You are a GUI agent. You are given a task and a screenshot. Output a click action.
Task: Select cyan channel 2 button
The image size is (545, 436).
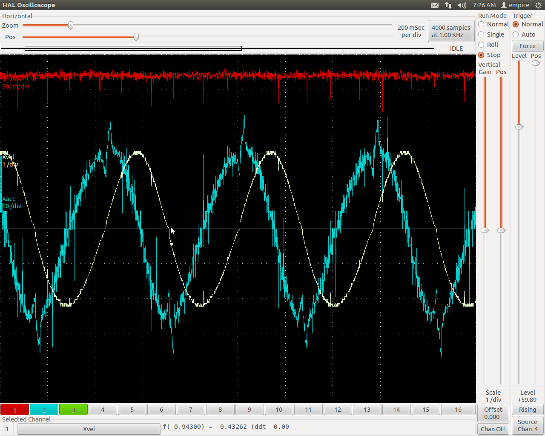click(44, 410)
